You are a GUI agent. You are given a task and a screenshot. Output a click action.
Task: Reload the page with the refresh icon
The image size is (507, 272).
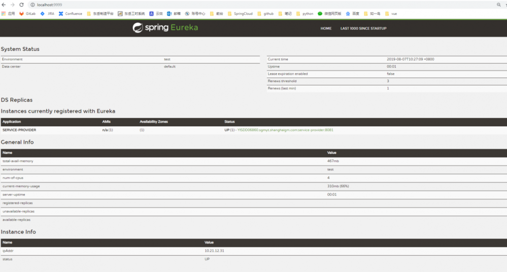point(21,5)
